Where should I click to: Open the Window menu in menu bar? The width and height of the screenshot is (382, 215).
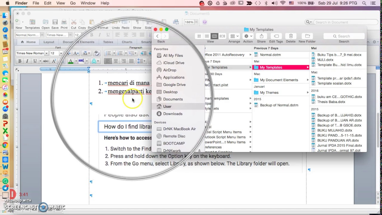pyautogui.click(x=88, y=3)
